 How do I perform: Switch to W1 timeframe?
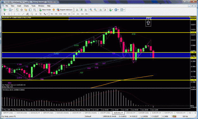(82, 14)
